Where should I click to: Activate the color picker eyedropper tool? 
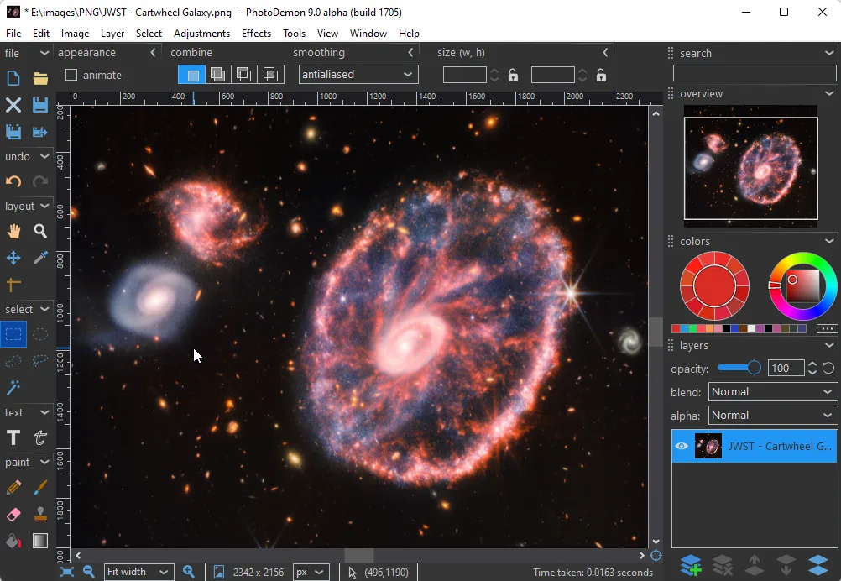pyautogui.click(x=40, y=258)
